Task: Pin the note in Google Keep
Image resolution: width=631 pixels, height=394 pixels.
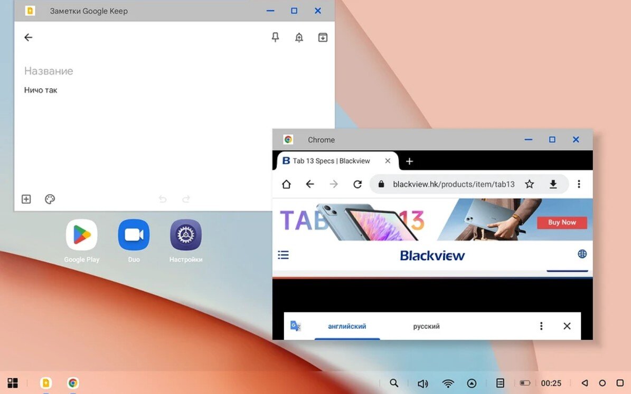Action: (275, 37)
